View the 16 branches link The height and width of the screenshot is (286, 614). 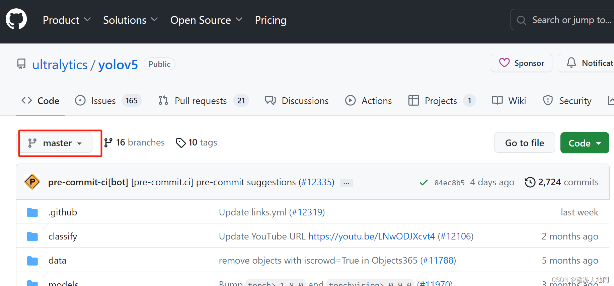tap(134, 142)
